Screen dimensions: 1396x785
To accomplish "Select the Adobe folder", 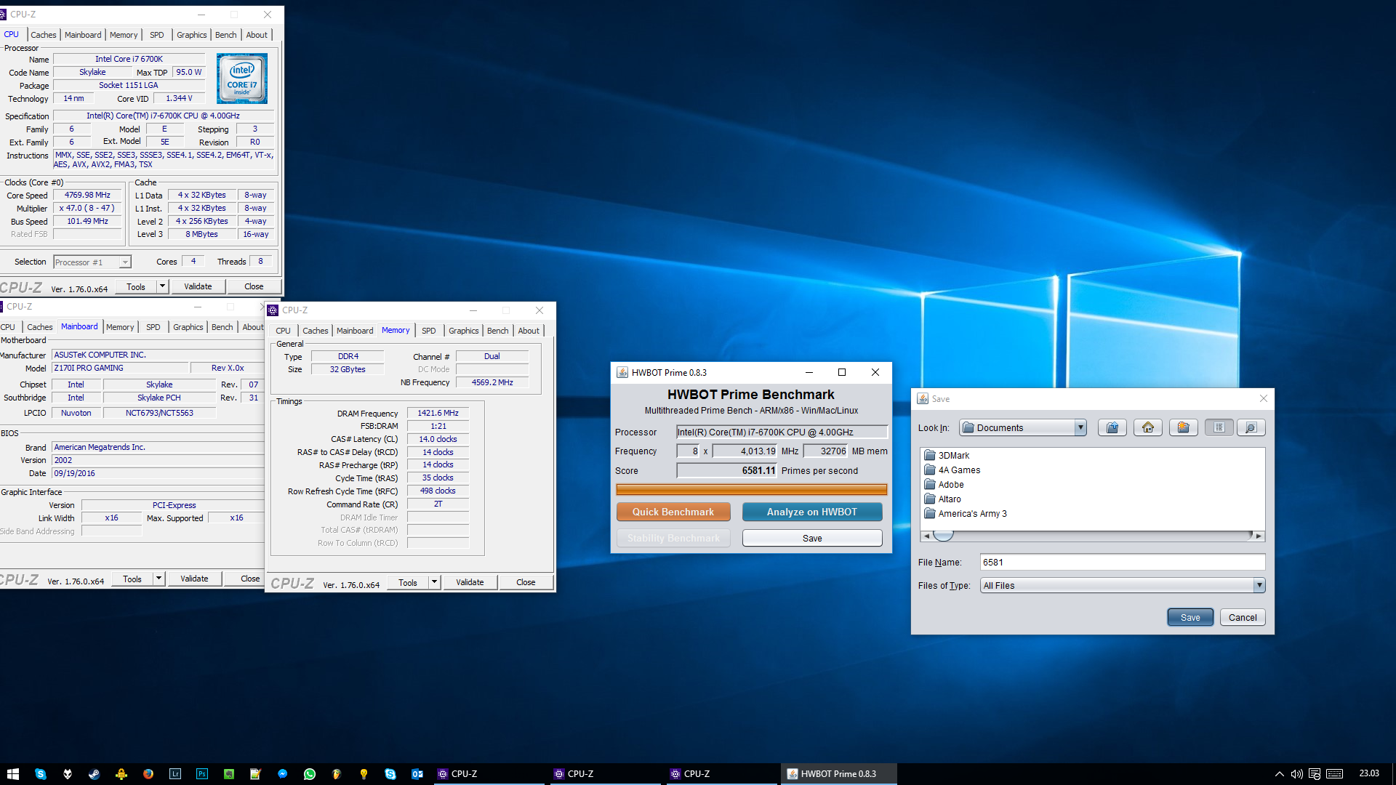I will coord(944,485).
